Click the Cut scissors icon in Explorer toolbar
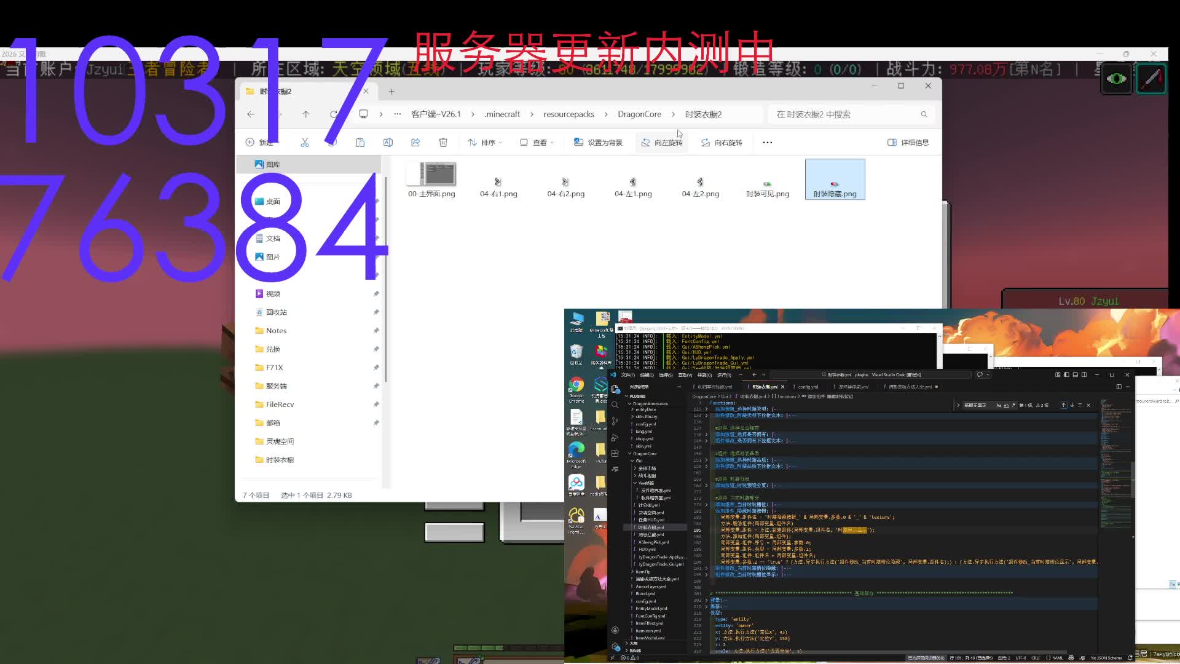Screen dimensions: 1180x664 click(305, 143)
